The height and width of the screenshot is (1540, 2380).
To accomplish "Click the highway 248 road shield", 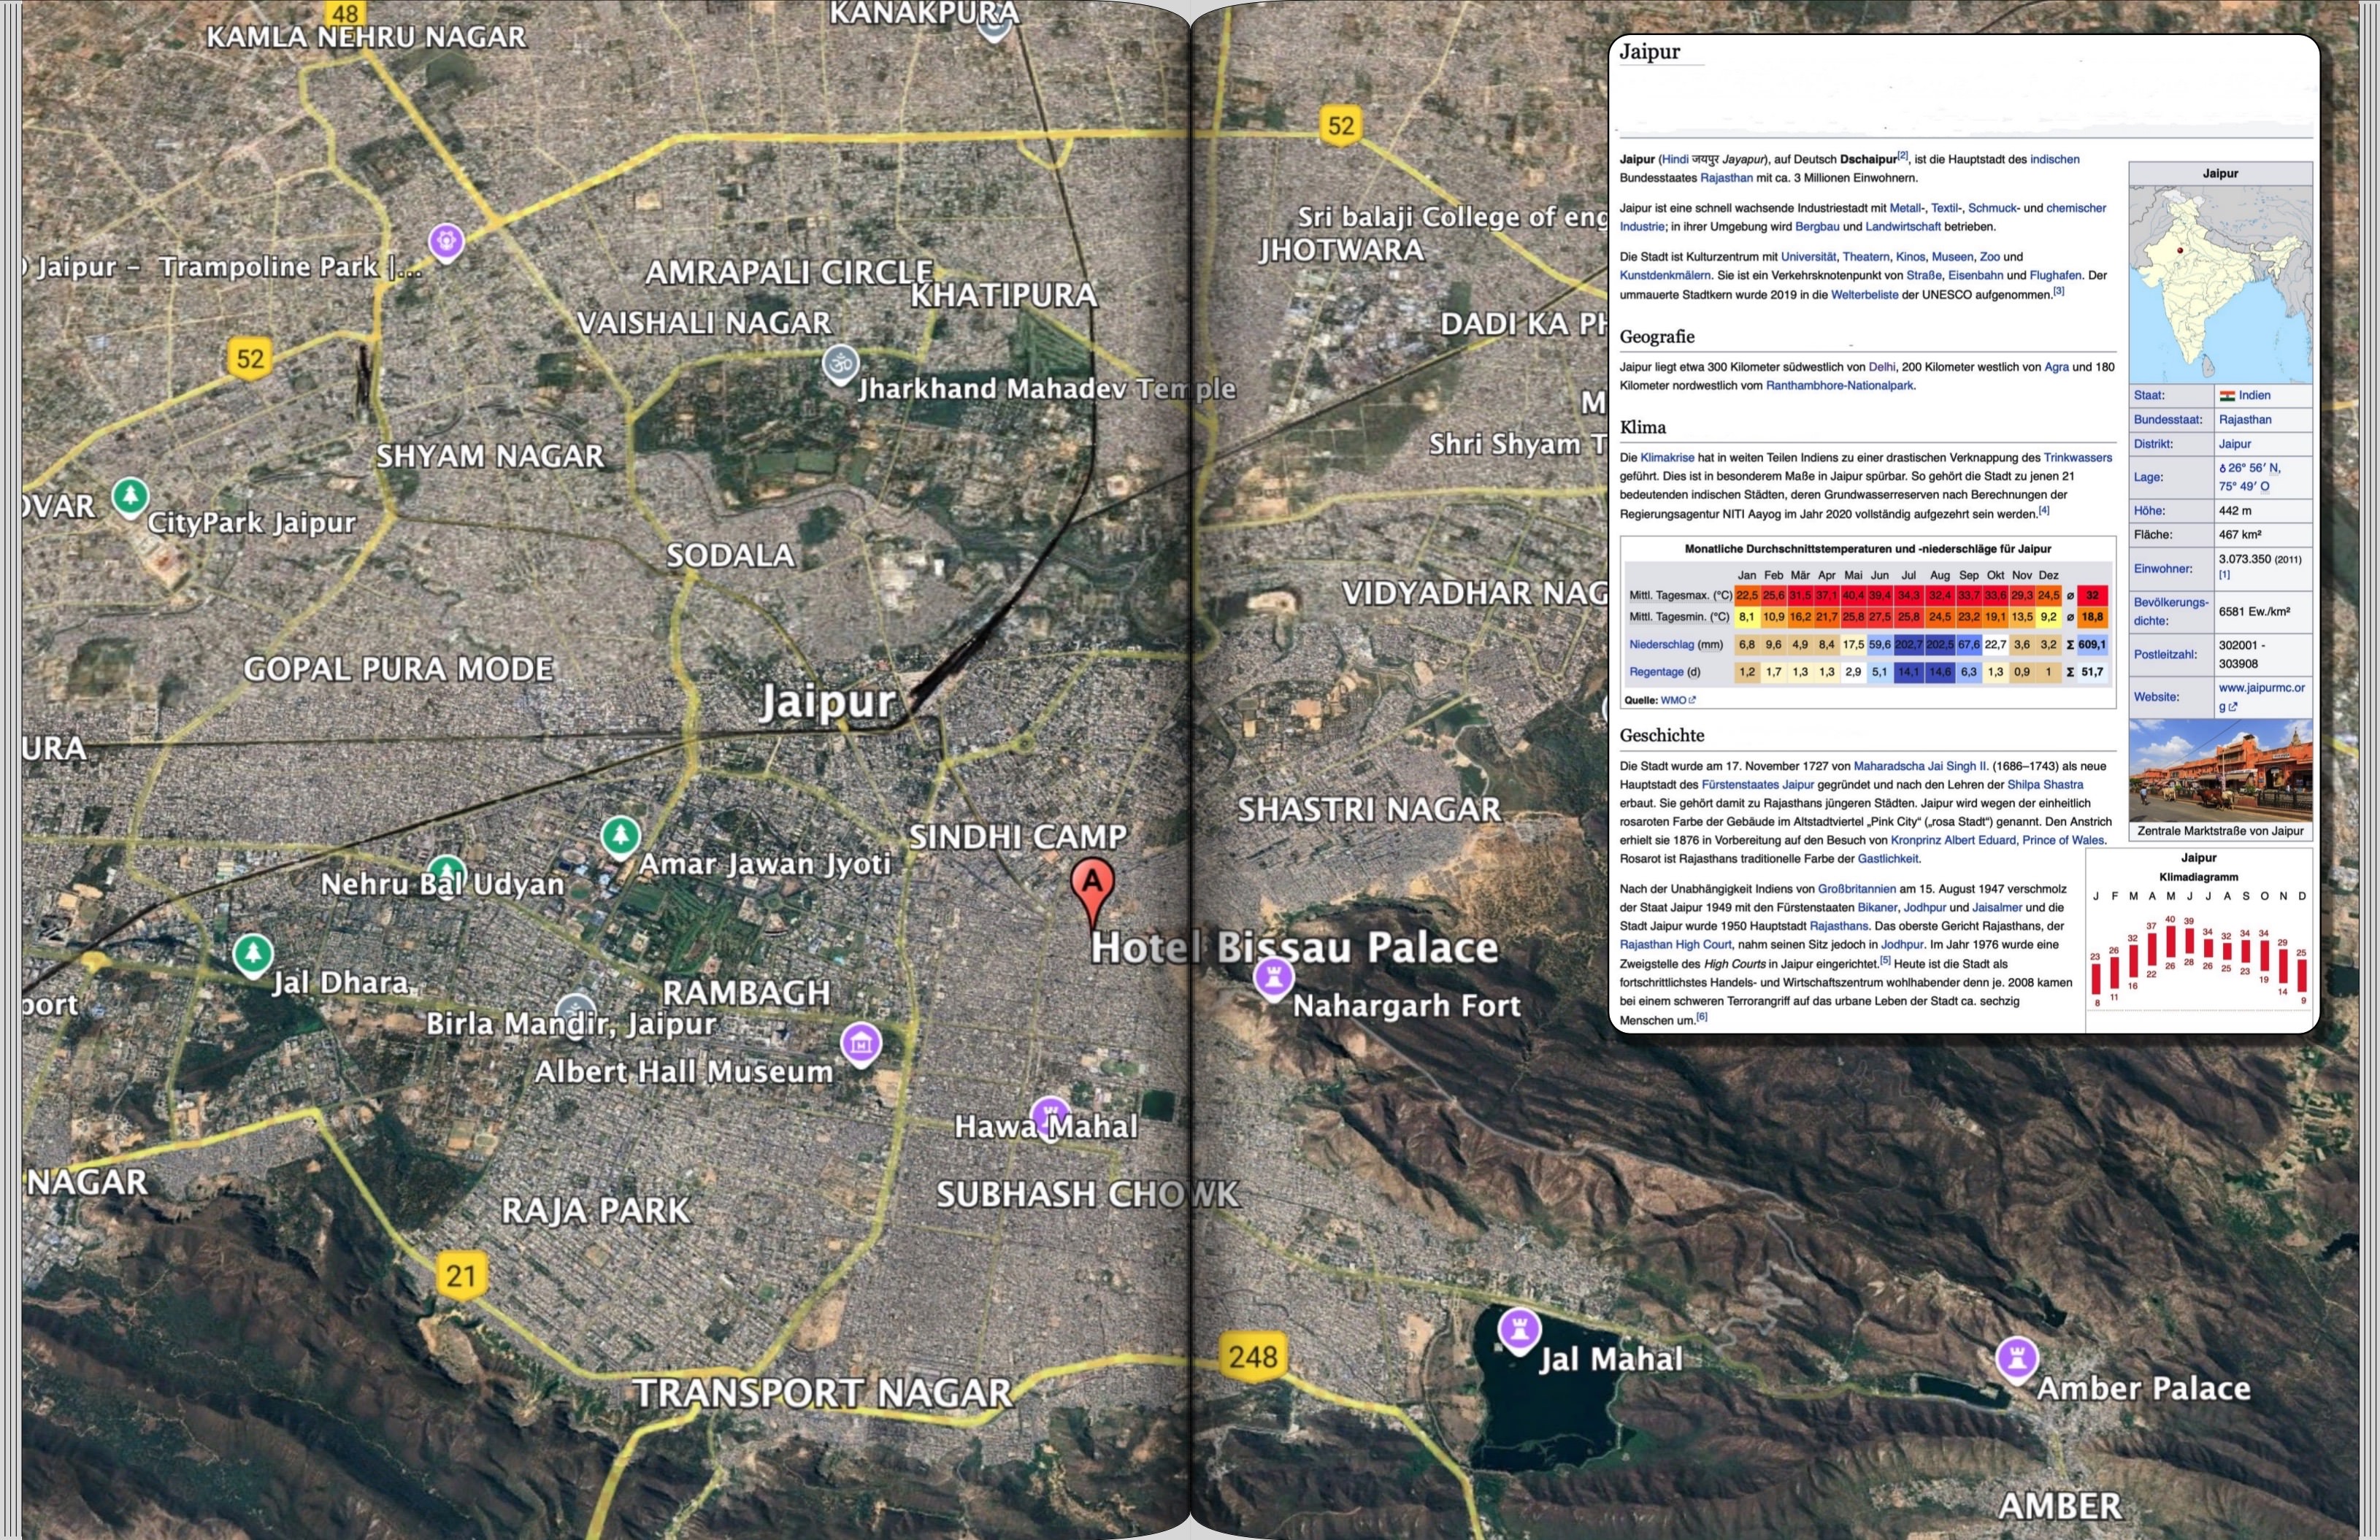I will tap(1252, 1358).
